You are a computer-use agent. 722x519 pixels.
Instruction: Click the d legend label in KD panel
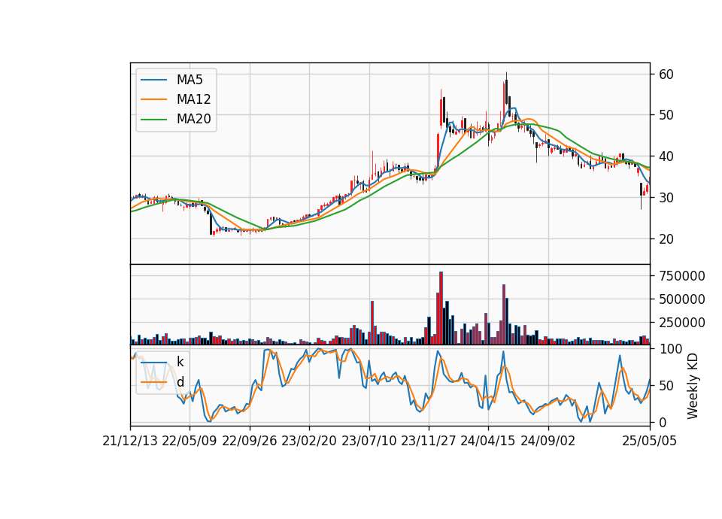click(180, 382)
